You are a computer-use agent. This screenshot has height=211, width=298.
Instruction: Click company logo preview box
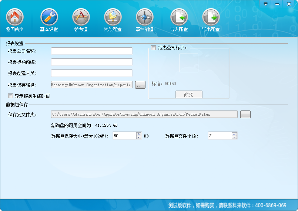(189, 63)
